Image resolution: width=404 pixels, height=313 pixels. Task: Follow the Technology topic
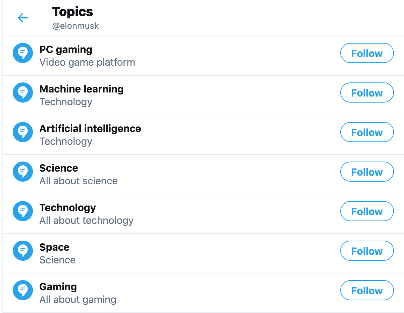tap(367, 211)
